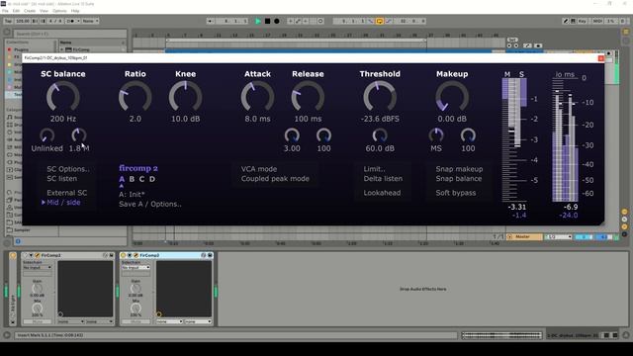Toggle Soft bypass option
The height and width of the screenshot is (356, 633).
(x=455, y=193)
